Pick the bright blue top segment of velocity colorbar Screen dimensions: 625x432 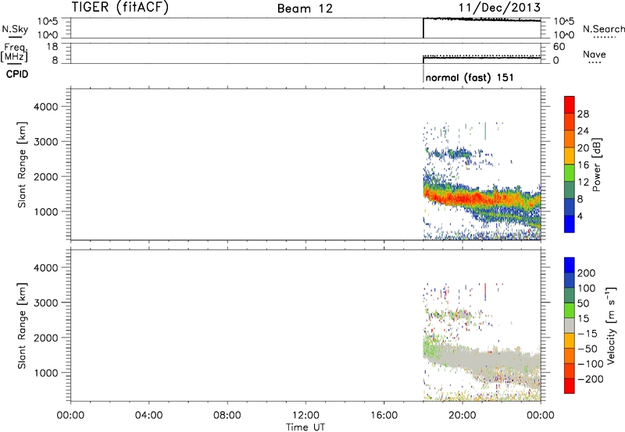[570, 265]
